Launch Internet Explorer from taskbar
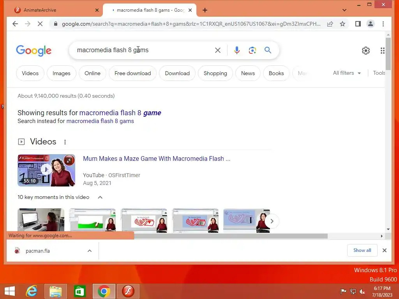Viewport: 399px width, 299px height. 32,291
